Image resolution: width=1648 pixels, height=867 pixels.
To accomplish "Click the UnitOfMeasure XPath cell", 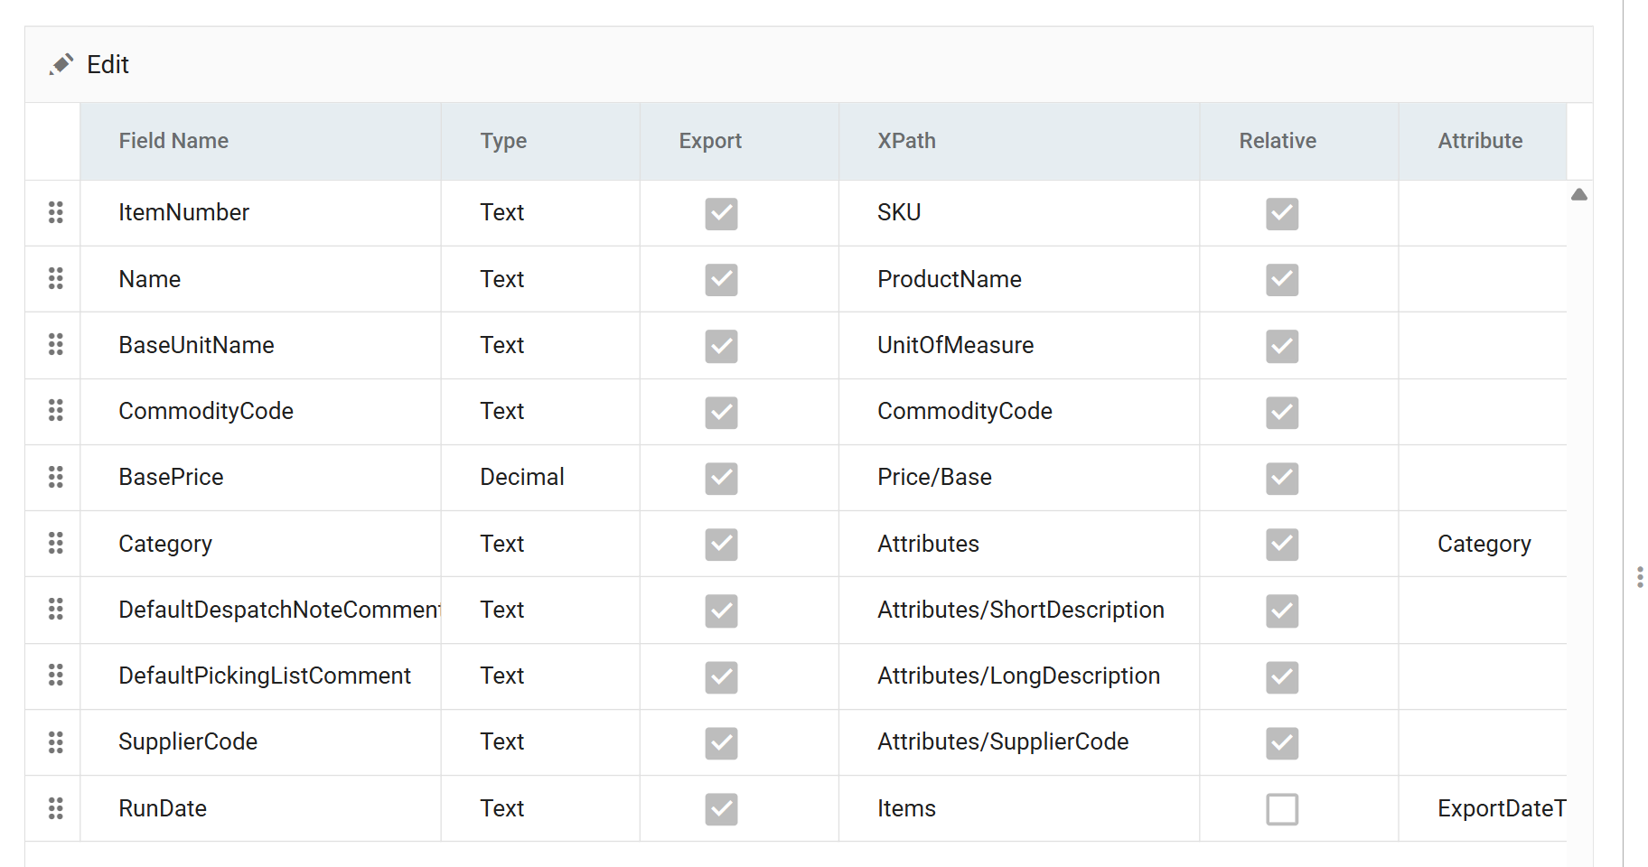I will [x=1019, y=344].
